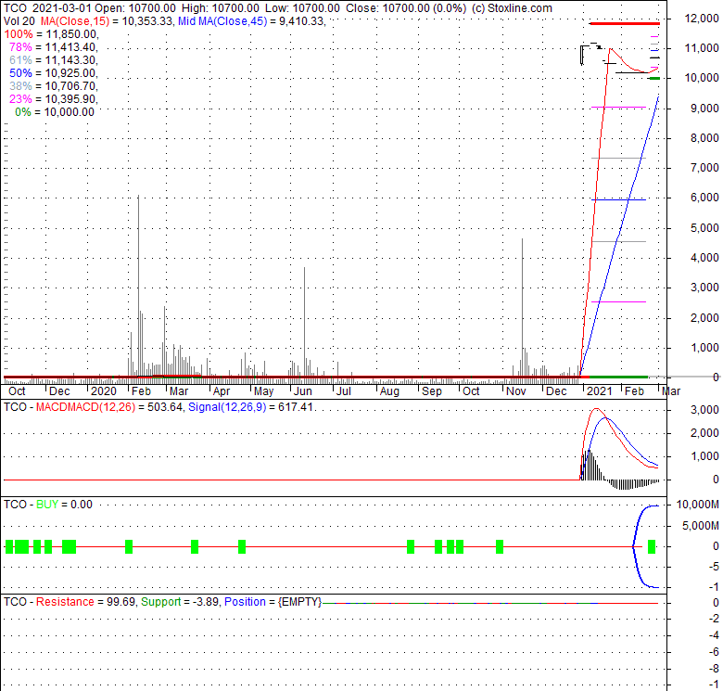This screenshot has width=723, height=691.
Task: Click the green buy signal marker below February 2021
Action: click(652, 546)
